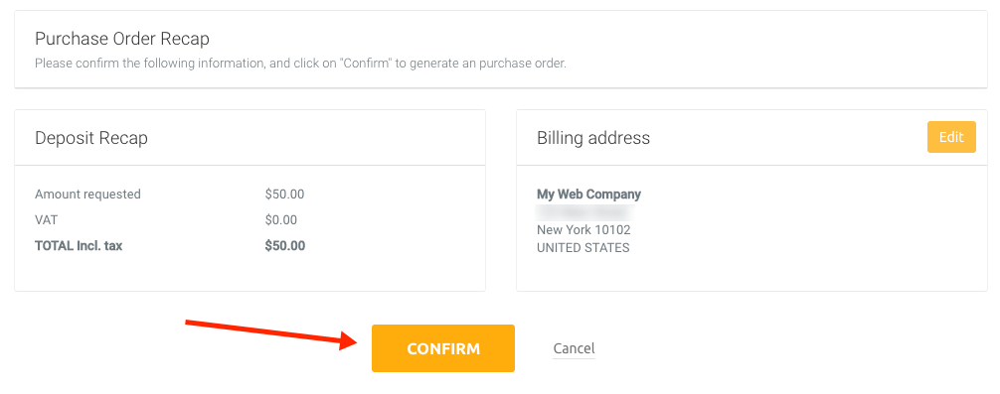The image size is (1000, 394).
Task: Click the blurred street address line
Action: 585,212
